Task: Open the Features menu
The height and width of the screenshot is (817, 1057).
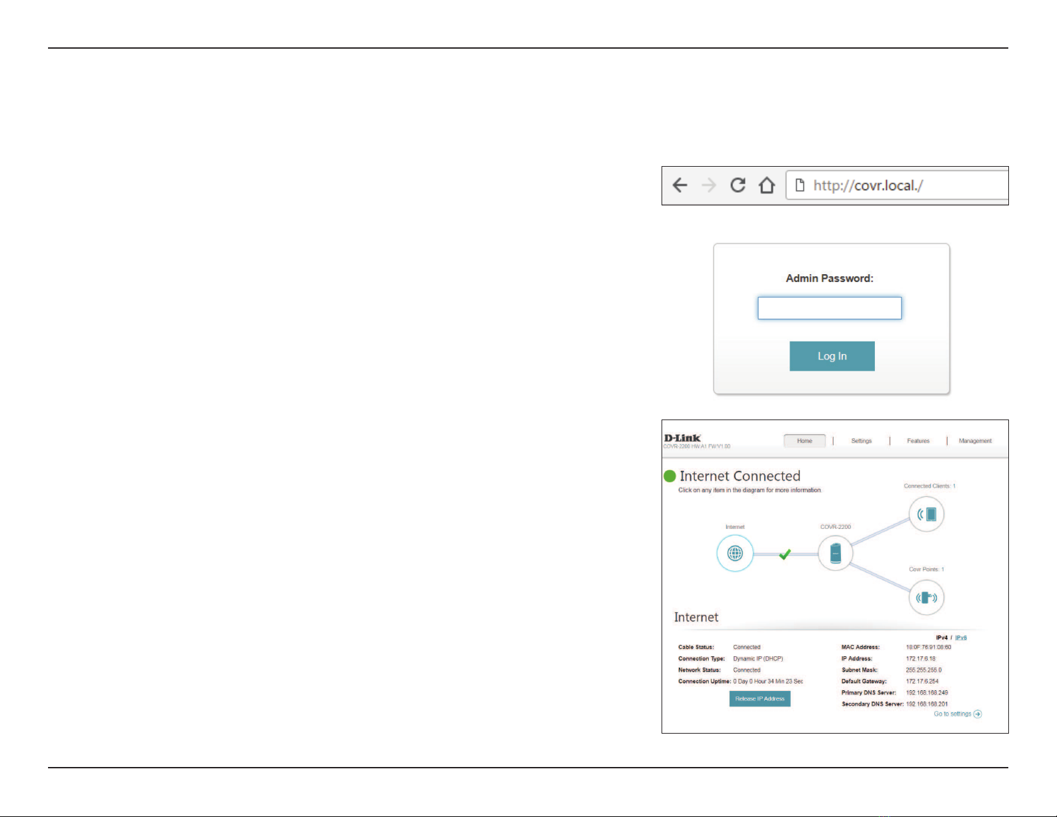Action: coord(918,441)
